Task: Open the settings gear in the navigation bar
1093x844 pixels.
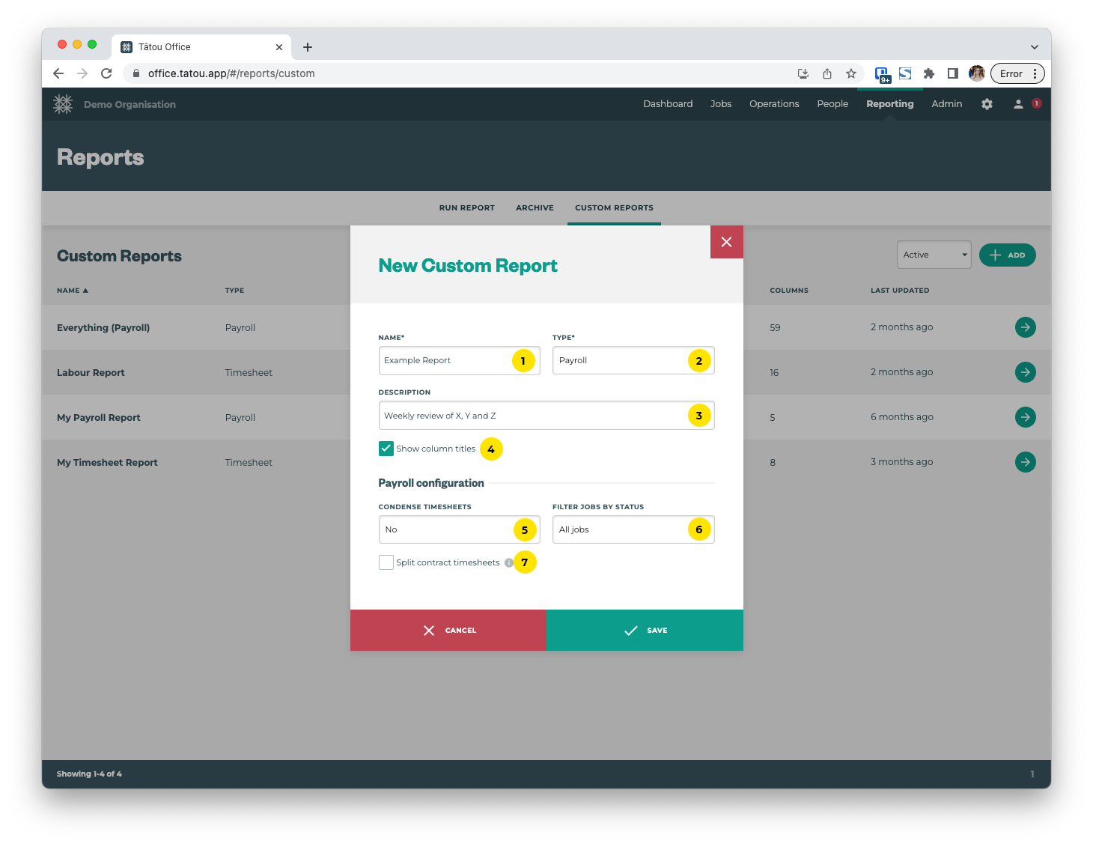Action: coord(987,104)
